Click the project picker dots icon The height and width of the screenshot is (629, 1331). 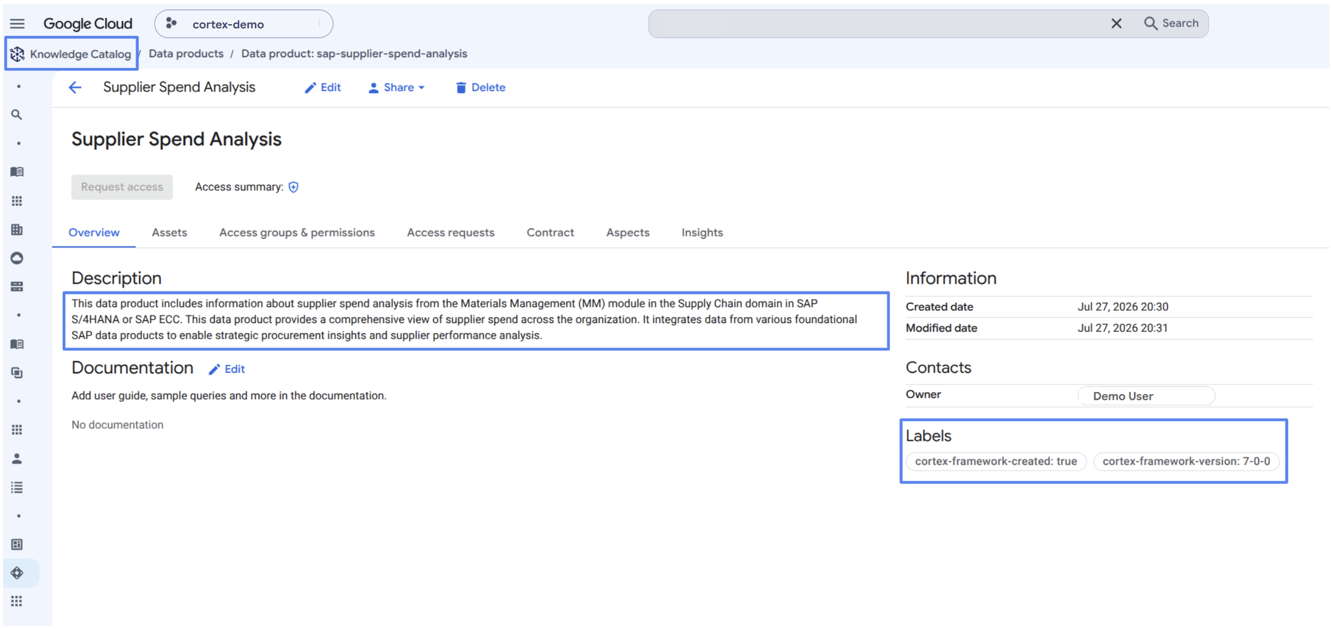(171, 23)
